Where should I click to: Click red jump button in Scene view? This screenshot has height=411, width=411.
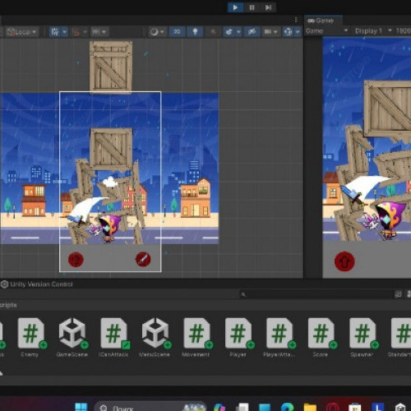click(76, 259)
